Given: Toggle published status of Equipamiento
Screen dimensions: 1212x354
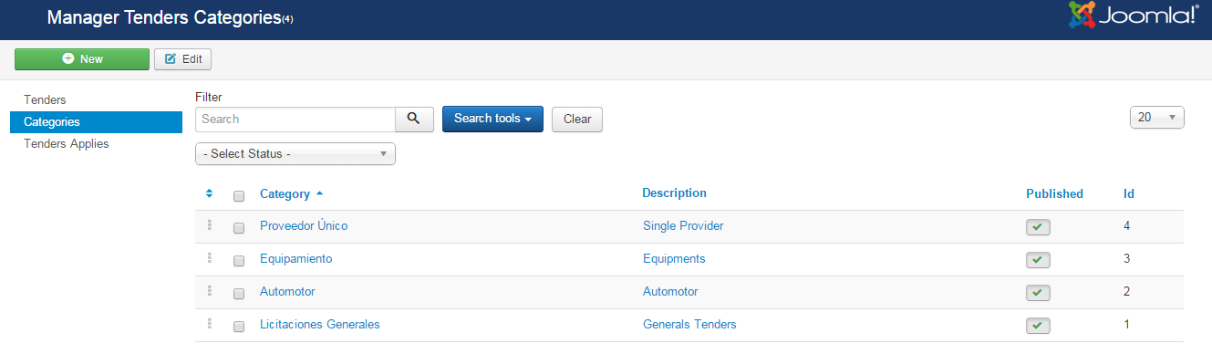Looking at the screenshot, I should pyautogui.click(x=1038, y=260).
